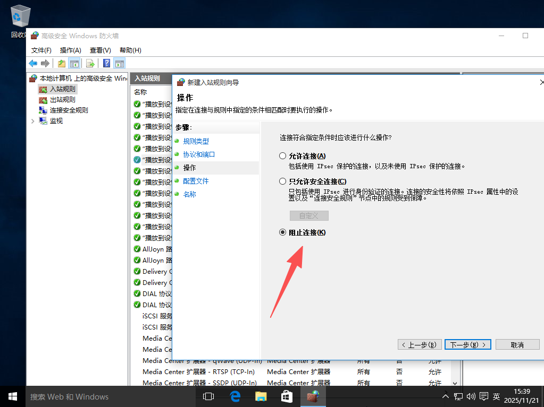Open the 查看(V) menu
Screen dimensions: 544x407
pos(101,50)
